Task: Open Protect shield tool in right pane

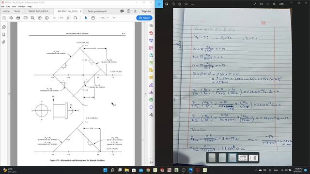Action: click(x=151, y=107)
